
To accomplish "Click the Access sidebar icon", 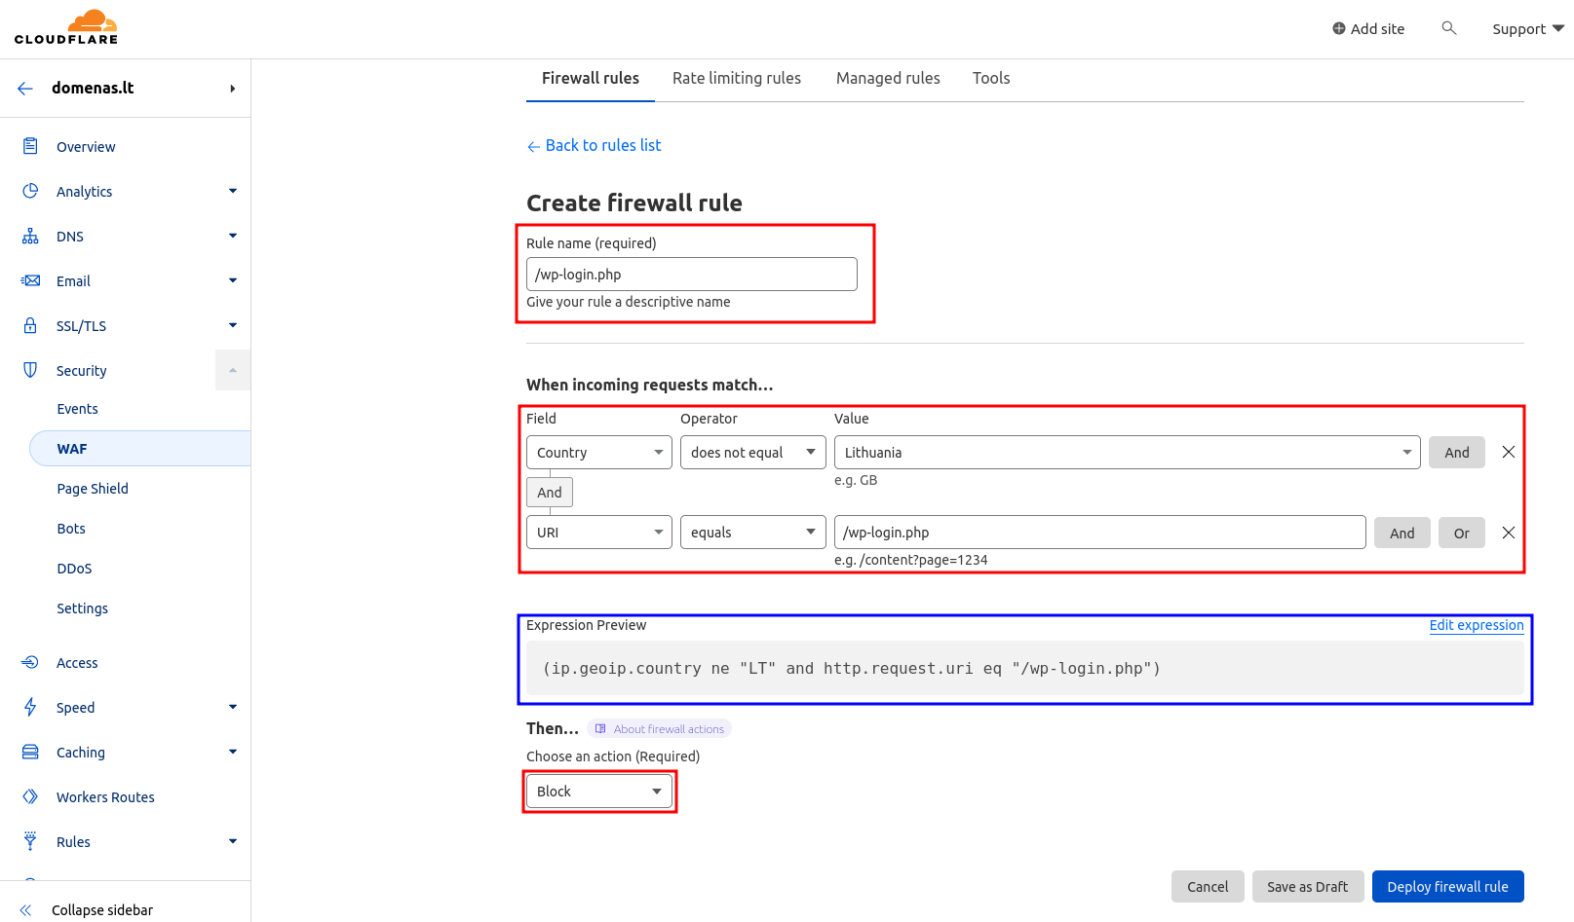I will tap(30, 662).
